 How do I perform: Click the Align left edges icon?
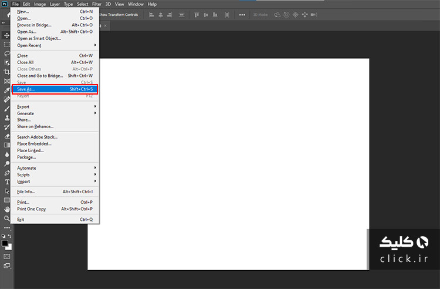coord(151,15)
